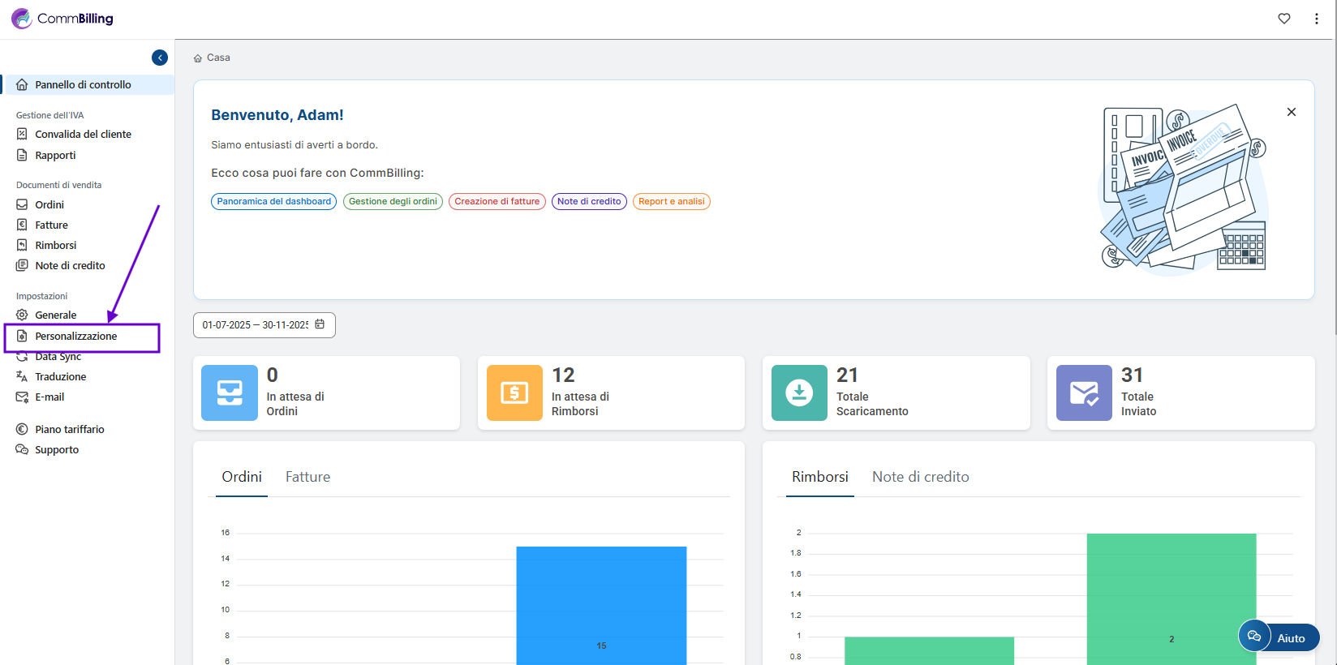Select the Creazione di fatture tag
Screen dimensions: 1337x665
[x=497, y=201]
